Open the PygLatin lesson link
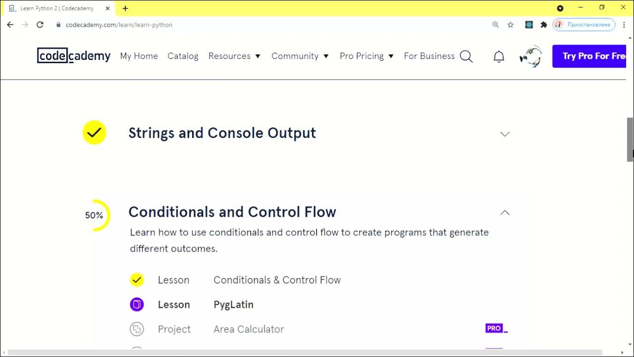Viewport: 634px width, 357px height. coord(233,304)
